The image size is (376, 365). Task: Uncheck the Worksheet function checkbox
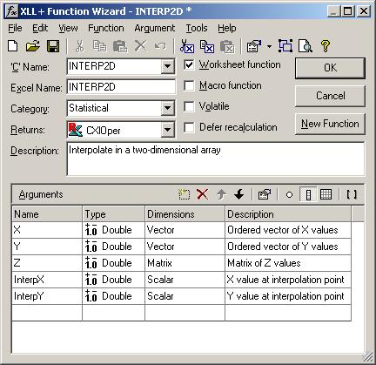(189, 64)
